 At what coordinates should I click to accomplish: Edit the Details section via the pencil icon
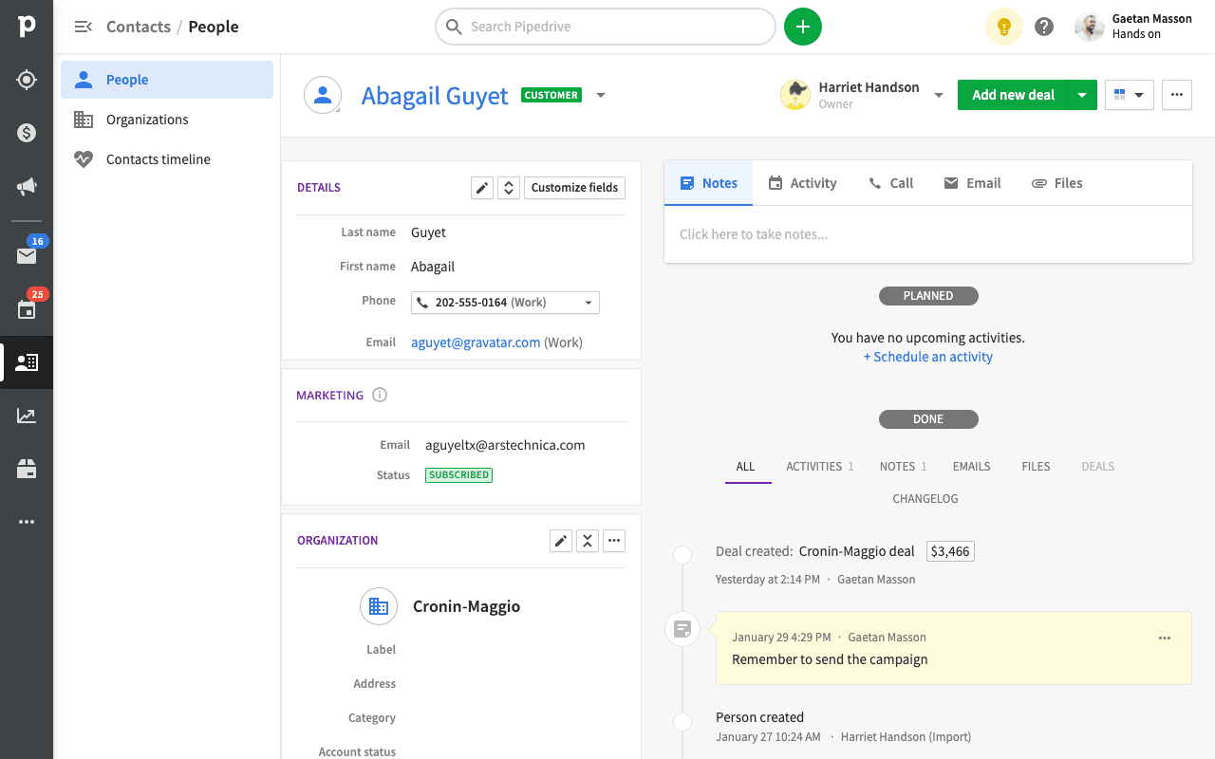(482, 188)
